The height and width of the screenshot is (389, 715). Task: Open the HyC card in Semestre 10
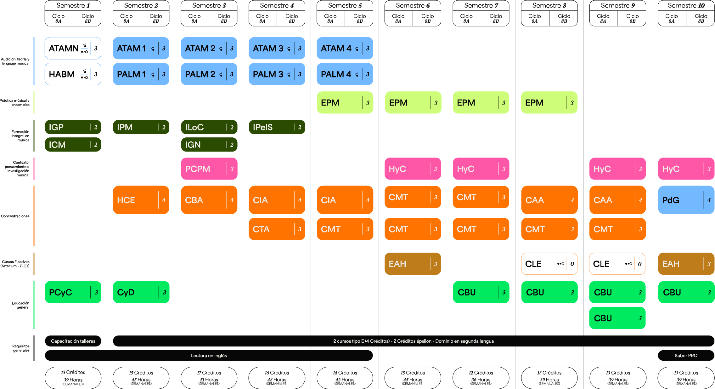(x=686, y=169)
